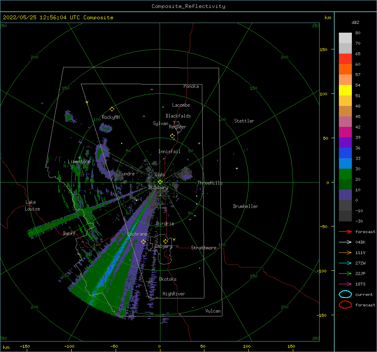Click the Okotoks town label

coord(168,279)
